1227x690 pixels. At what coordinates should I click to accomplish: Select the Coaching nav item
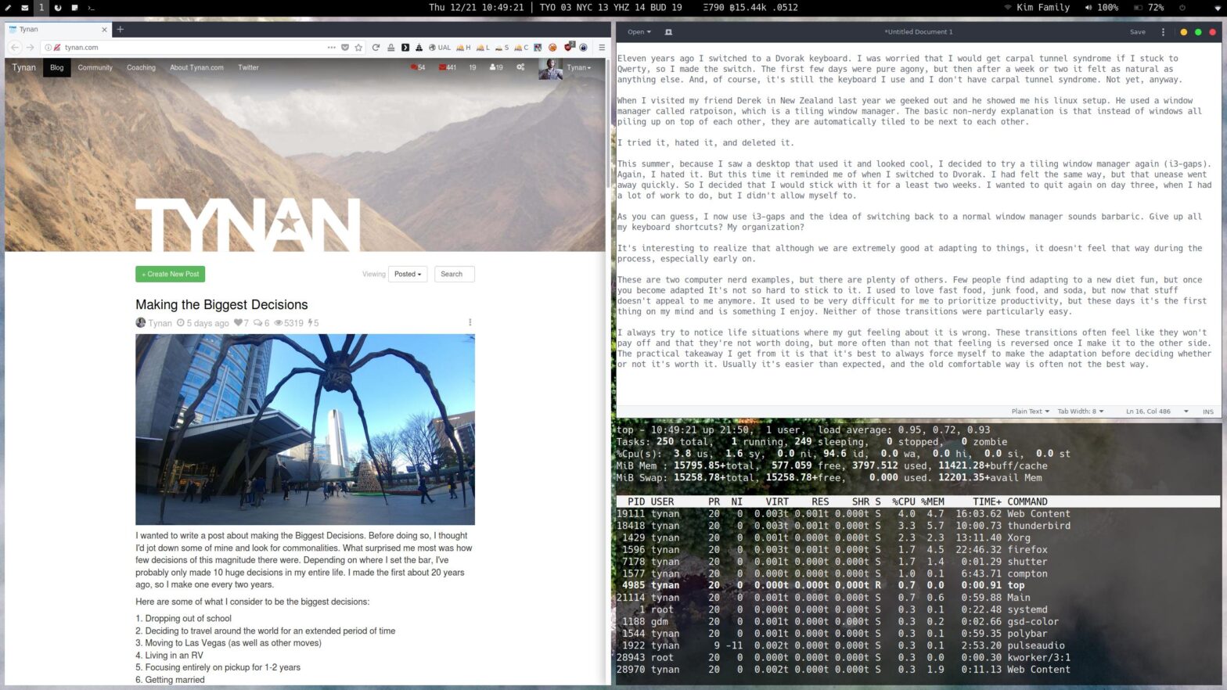141,68
